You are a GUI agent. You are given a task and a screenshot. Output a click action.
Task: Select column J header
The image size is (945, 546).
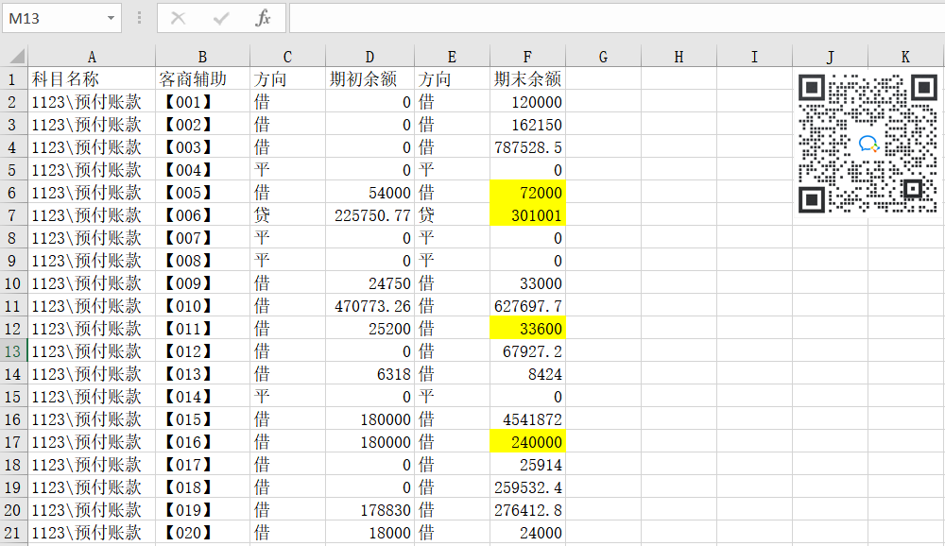[x=830, y=57]
